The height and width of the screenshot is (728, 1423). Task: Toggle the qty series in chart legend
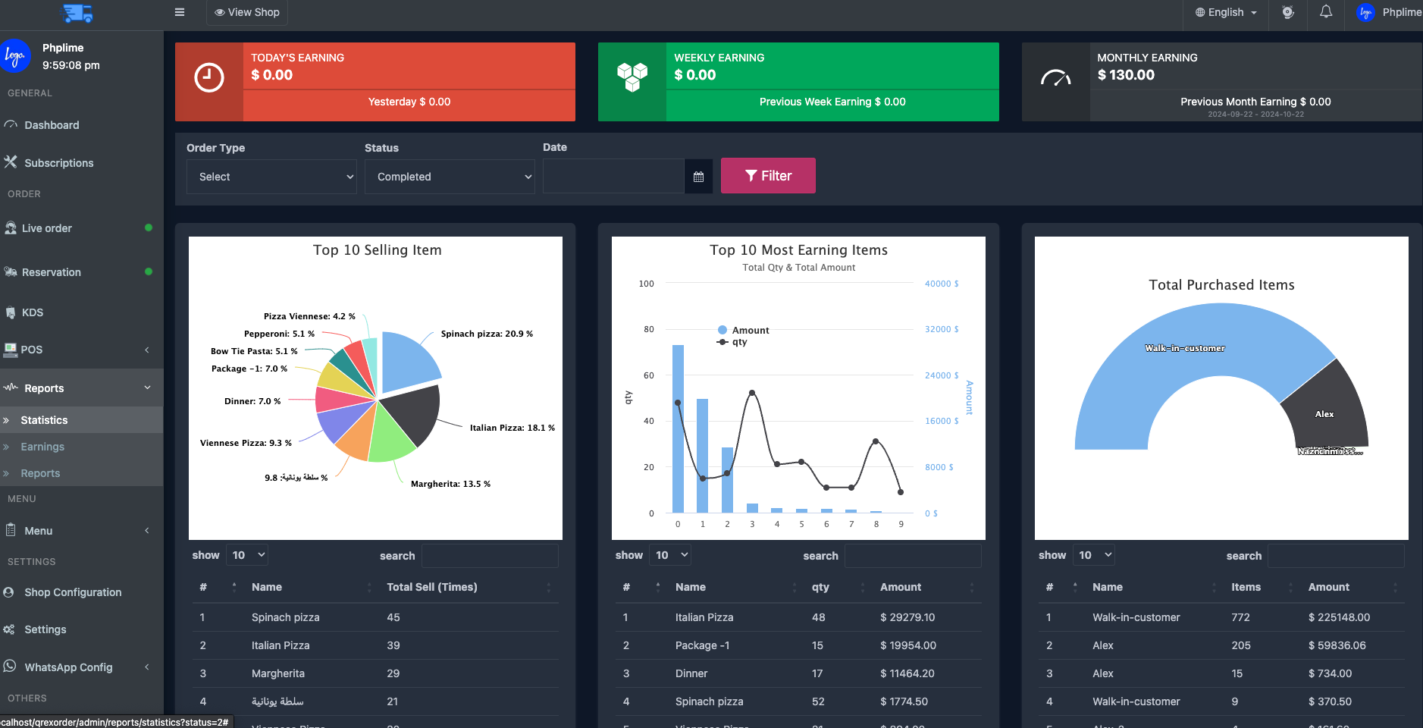[x=732, y=343]
